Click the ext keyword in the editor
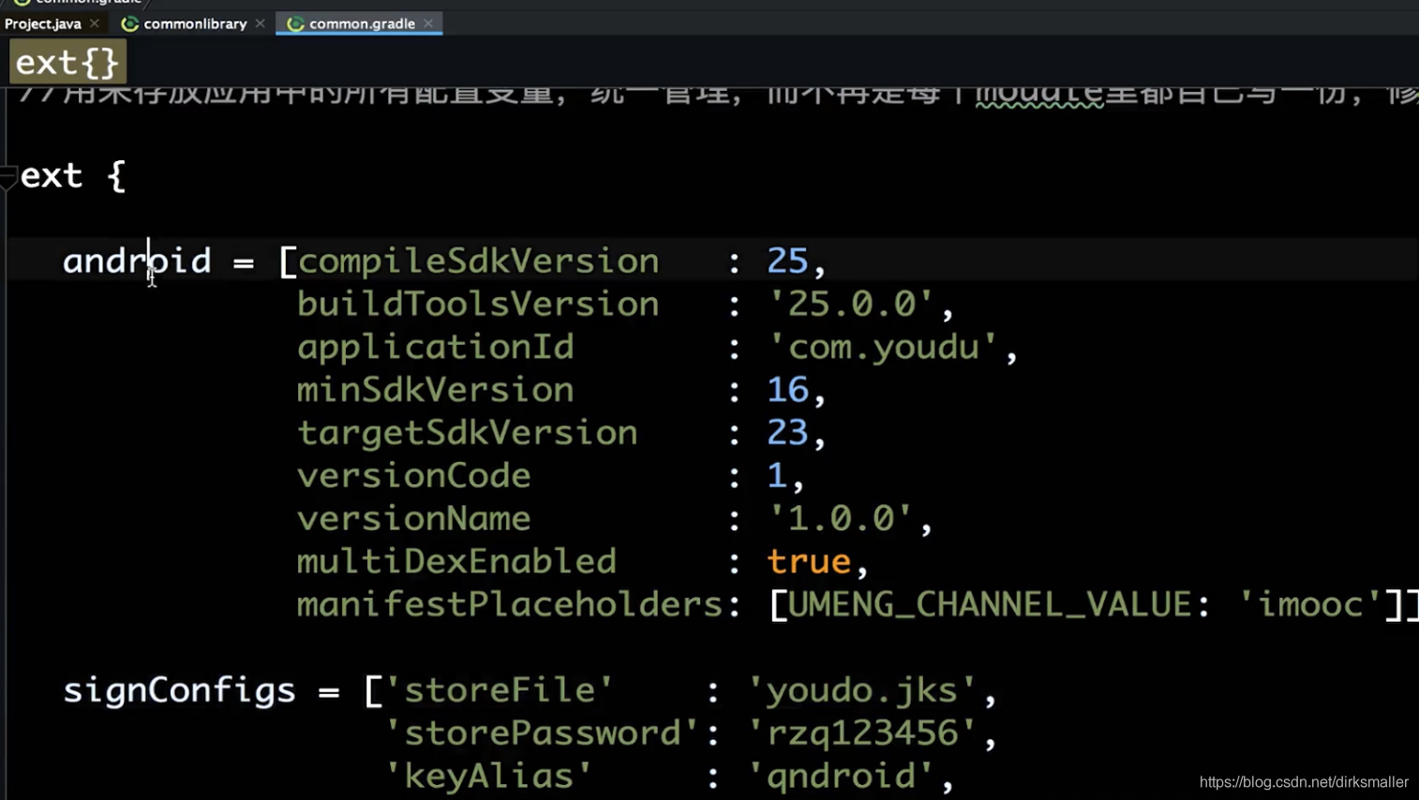The image size is (1419, 800). point(52,176)
